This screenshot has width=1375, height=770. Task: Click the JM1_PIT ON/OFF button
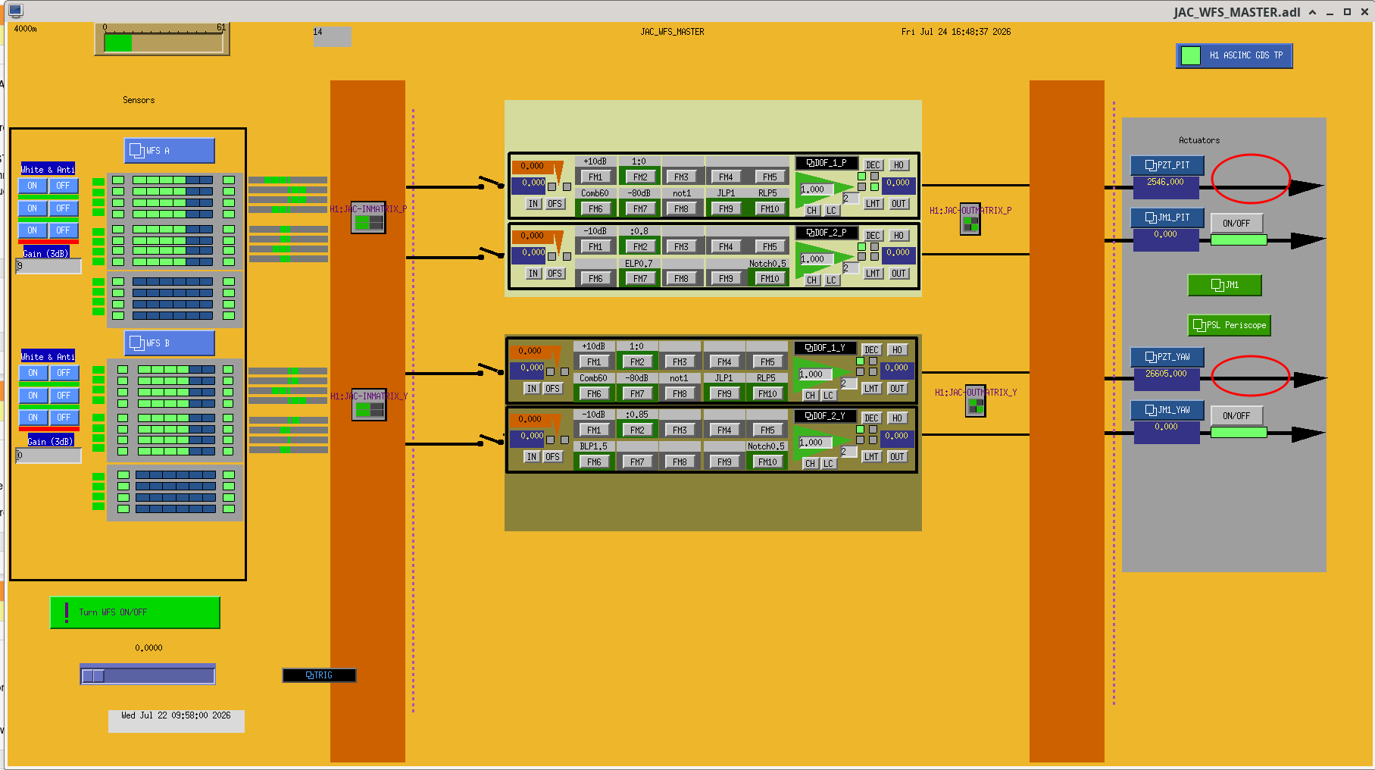click(x=1236, y=224)
